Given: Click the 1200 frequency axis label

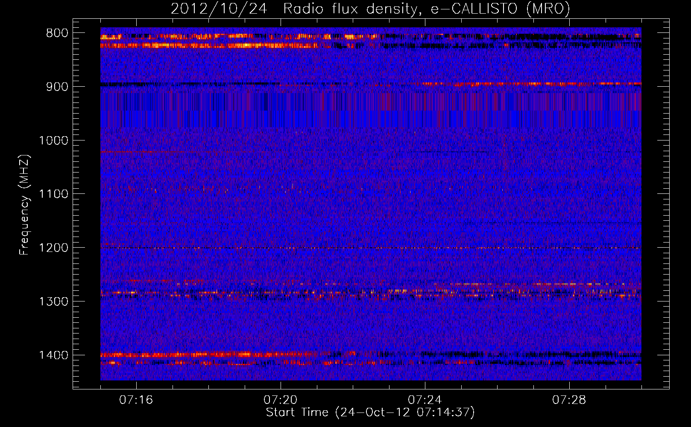Looking at the screenshot, I should [53, 248].
